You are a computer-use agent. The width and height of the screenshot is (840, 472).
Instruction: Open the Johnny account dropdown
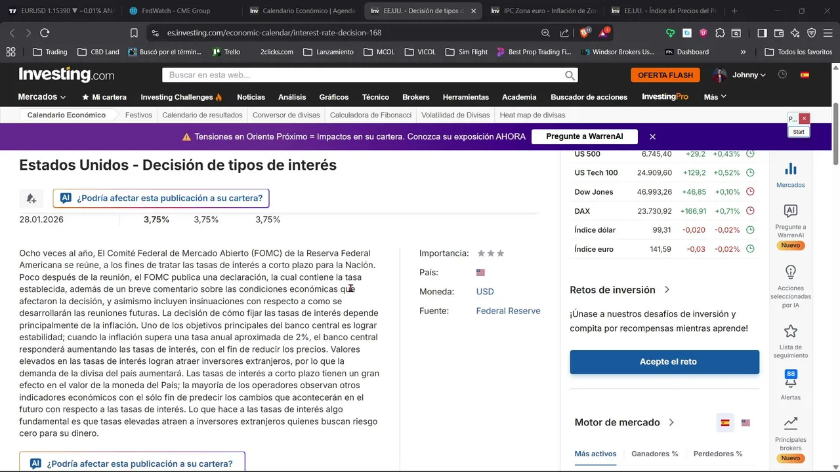click(749, 75)
